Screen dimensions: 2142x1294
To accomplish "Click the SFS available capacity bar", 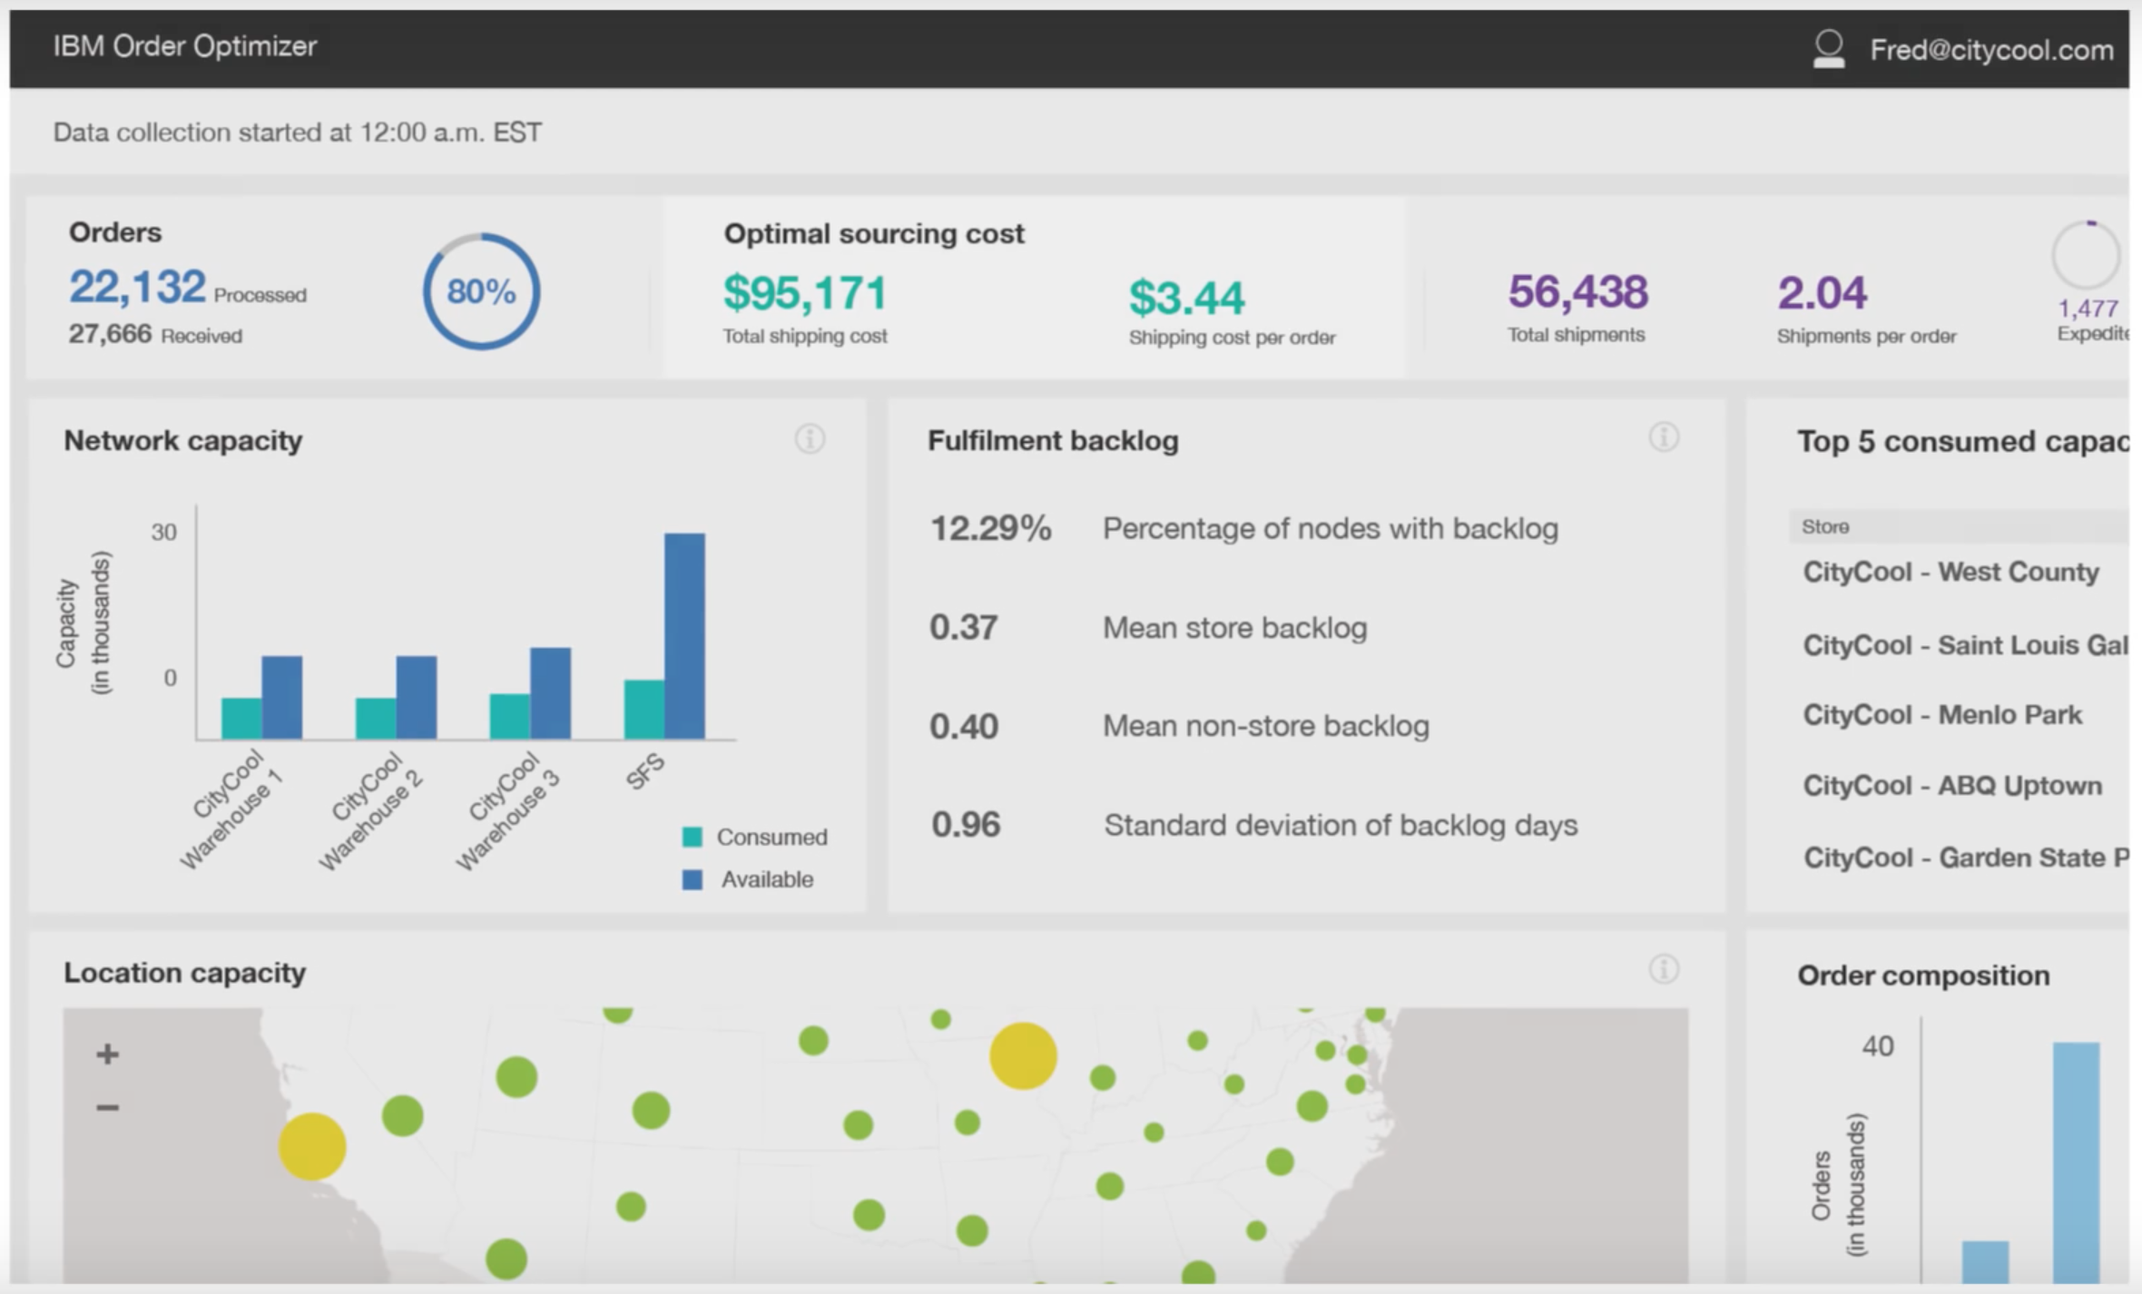I will tap(684, 635).
